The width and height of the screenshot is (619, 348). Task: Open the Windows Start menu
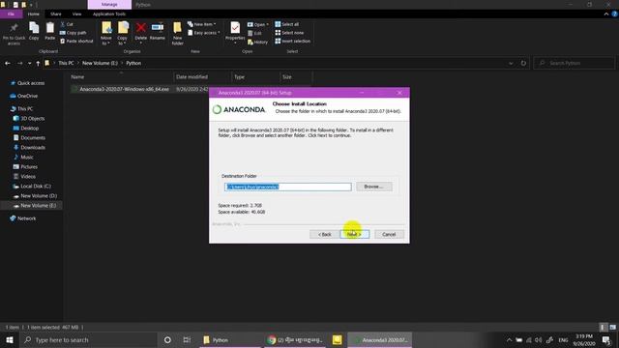[x=9, y=339]
